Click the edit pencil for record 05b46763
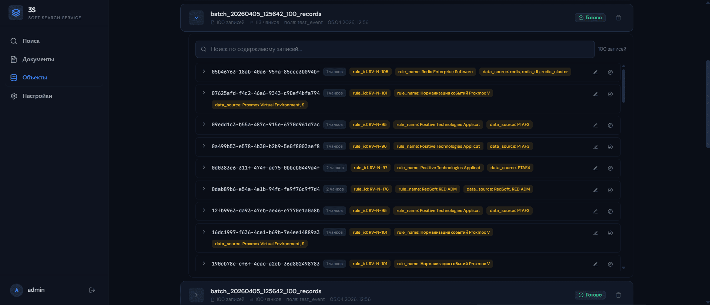The height and width of the screenshot is (305, 710). [x=595, y=72]
